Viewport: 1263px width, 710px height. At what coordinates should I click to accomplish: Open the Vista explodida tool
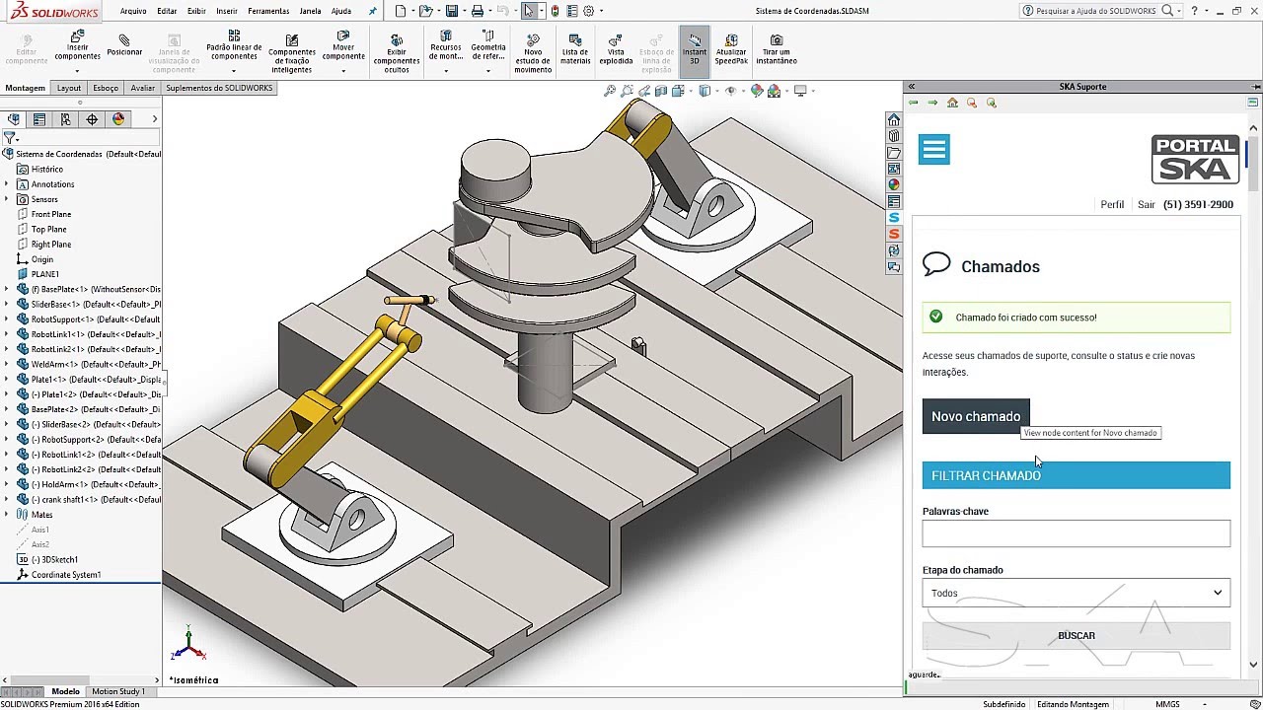point(616,49)
